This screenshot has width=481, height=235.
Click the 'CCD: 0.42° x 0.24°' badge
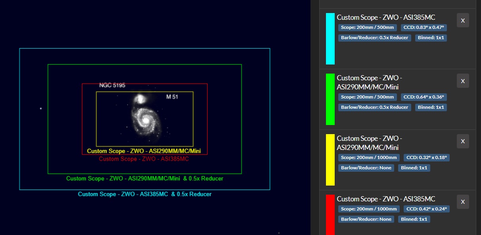[x=427, y=209]
